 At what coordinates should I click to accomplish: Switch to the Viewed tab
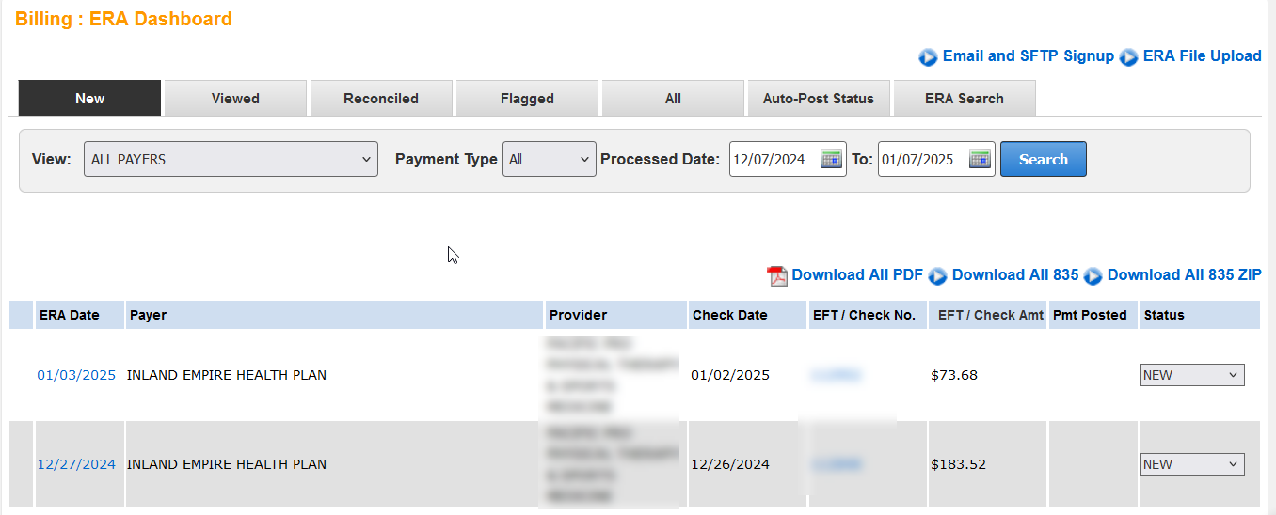[235, 99]
